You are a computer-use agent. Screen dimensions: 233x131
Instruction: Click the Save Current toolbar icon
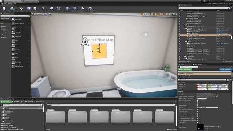[4, 9]
